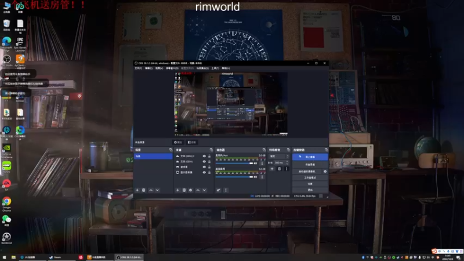This screenshot has height=261, width=464.
Task: Open the Tools menu in OBS
Action: [x=215, y=68]
